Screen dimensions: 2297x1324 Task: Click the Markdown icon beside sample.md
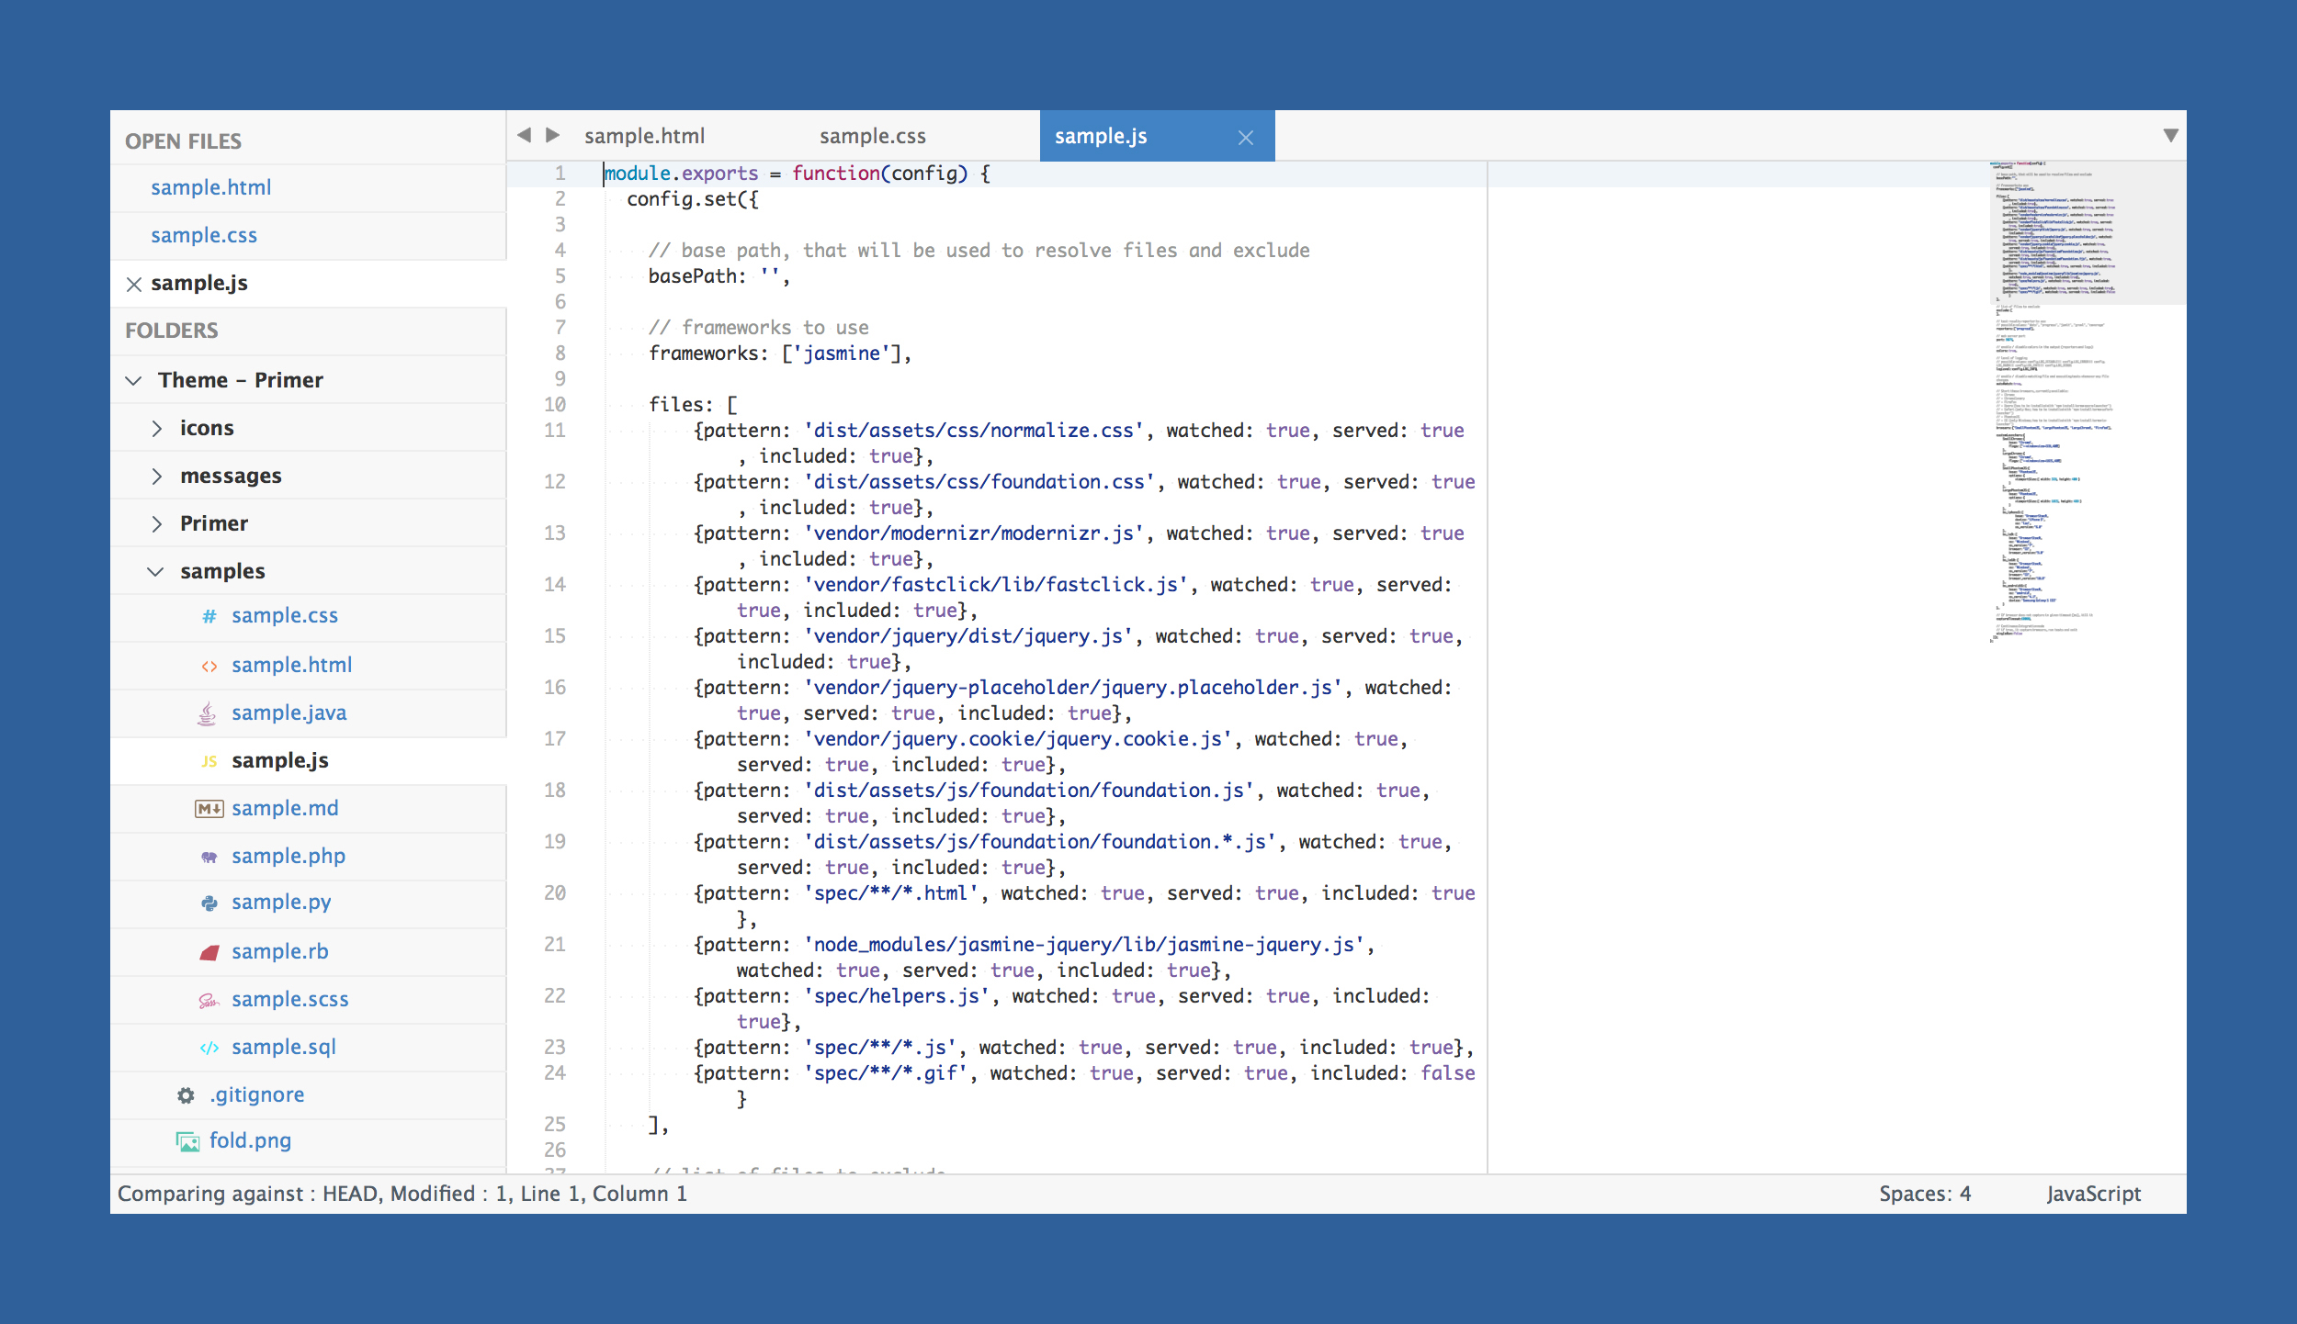pos(209,809)
